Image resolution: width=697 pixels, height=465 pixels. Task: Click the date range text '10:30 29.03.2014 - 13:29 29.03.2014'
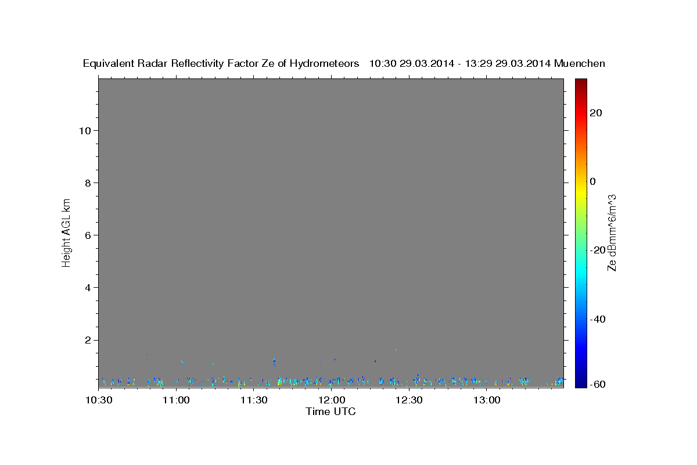click(x=460, y=63)
